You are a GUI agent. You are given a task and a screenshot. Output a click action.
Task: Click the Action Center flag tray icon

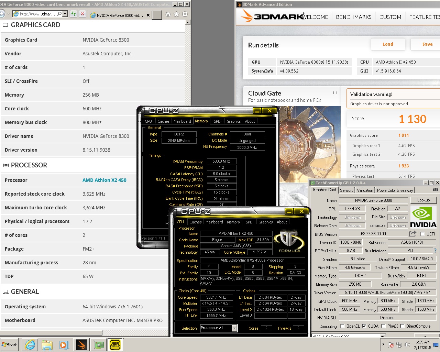(x=391, y=345)
